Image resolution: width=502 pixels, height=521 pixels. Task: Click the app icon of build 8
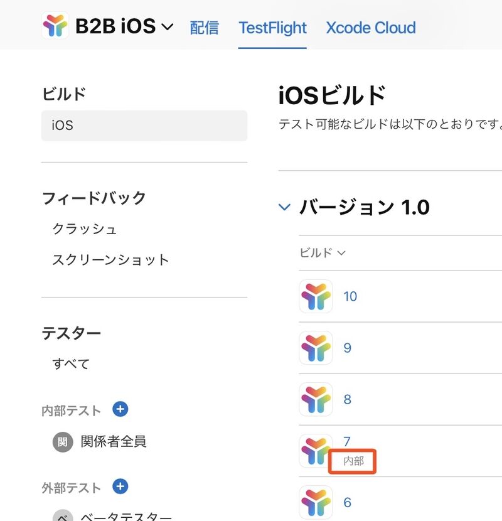coord(316,399)
